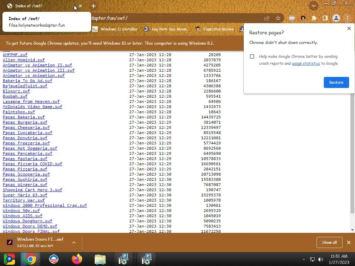The image size is (355, 266).
Task: Open the Chrome profile avatar
Action: click(336, 18)
